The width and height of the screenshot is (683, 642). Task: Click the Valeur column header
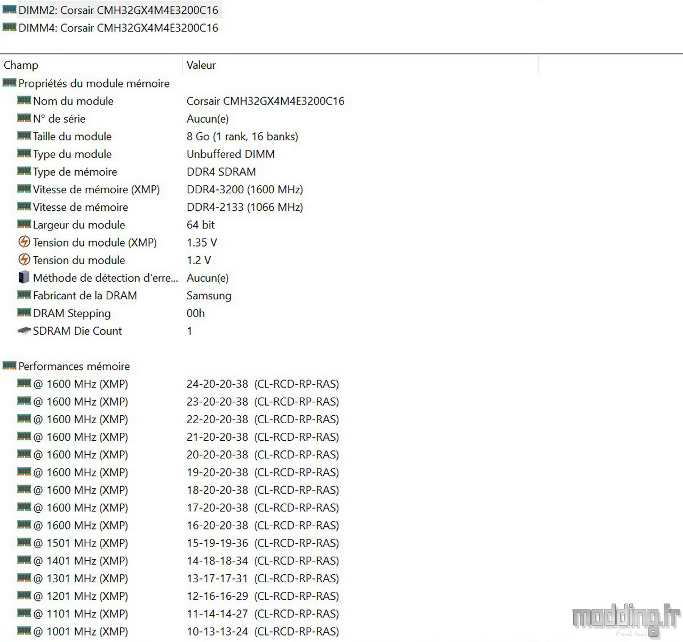point(201,65)
